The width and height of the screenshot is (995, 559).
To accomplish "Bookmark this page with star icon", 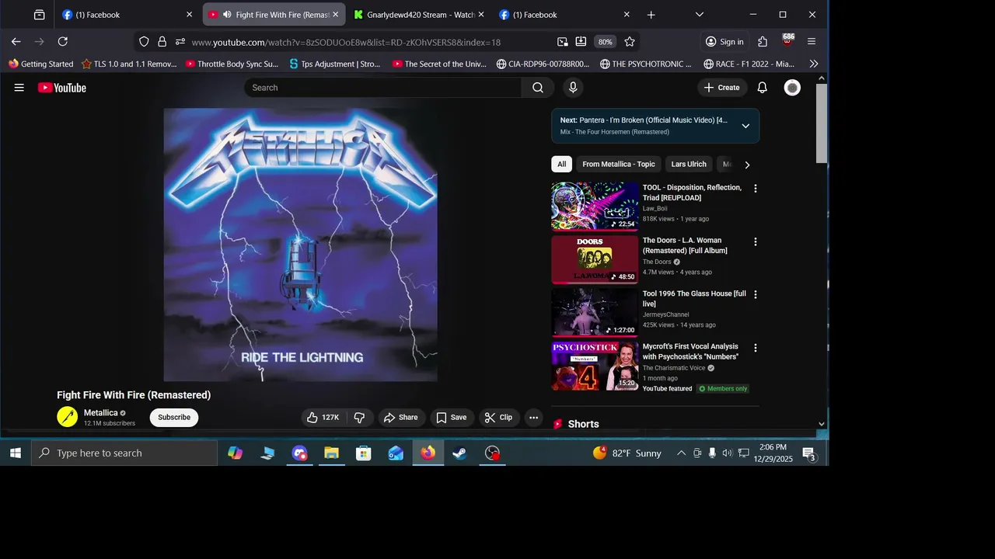I will click(630, 42).
